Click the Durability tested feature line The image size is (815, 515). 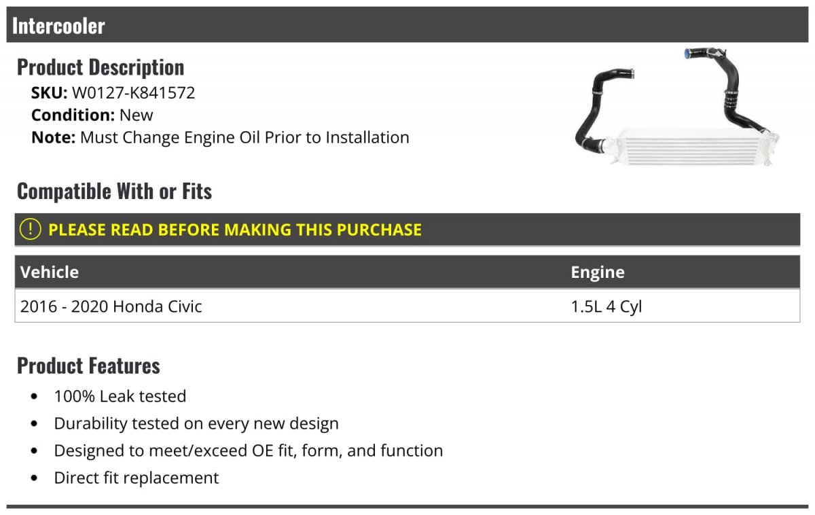pos(196,423)
